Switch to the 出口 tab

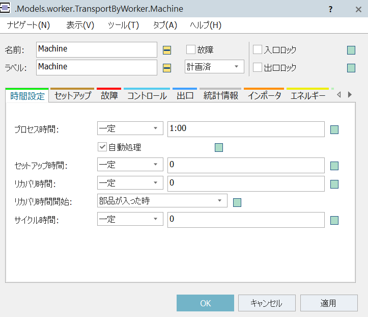pyautogui.click(x=185, y=96)
